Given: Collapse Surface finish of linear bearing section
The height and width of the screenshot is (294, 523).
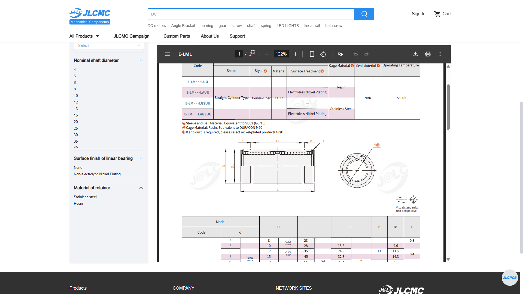Looking at the screenshot, I should point(141,158).
